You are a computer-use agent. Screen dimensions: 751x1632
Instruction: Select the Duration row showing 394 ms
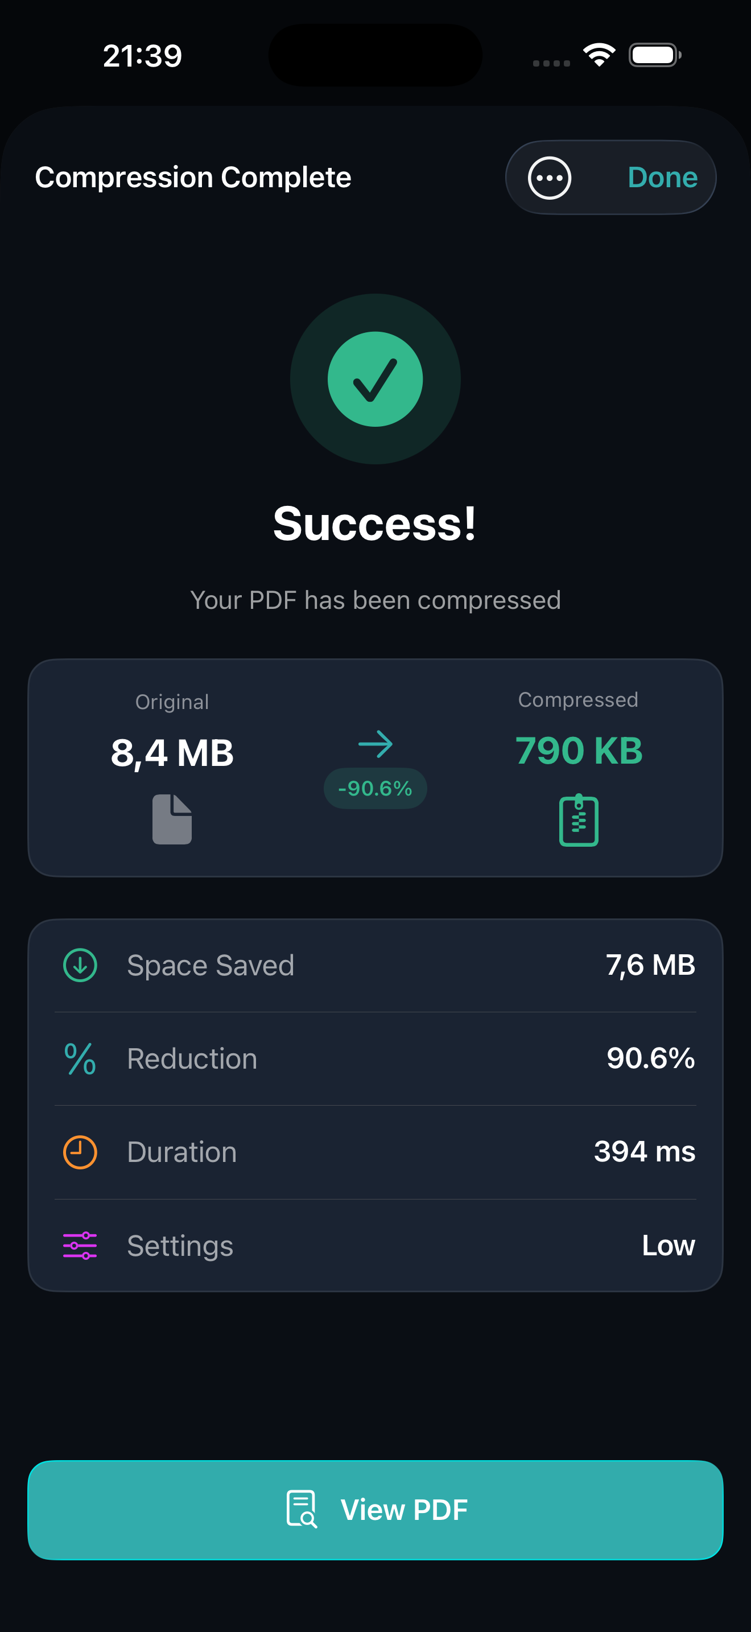[375, 1152]
